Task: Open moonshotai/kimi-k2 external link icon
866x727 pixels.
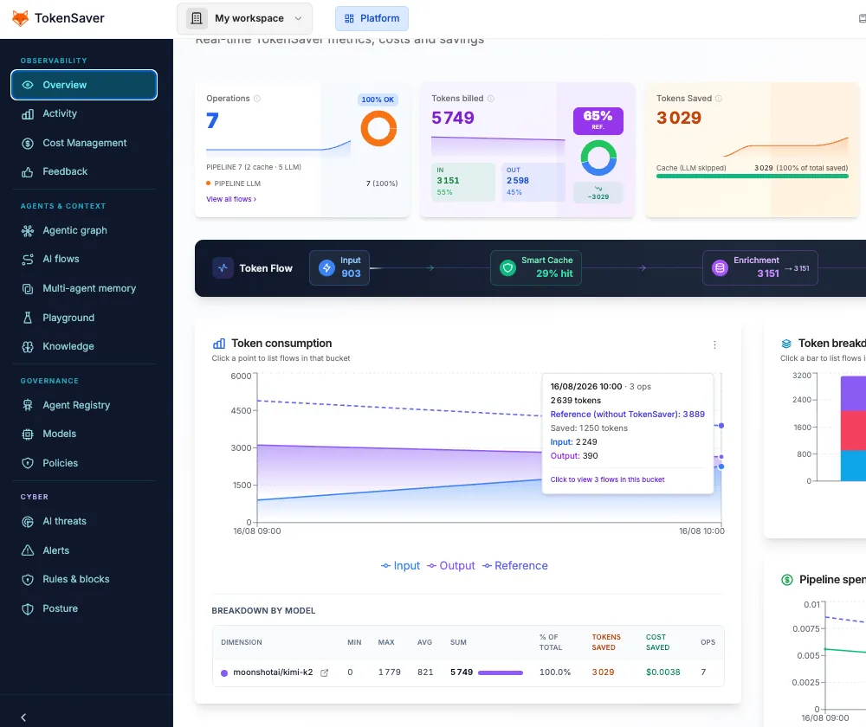Action: 324,672
